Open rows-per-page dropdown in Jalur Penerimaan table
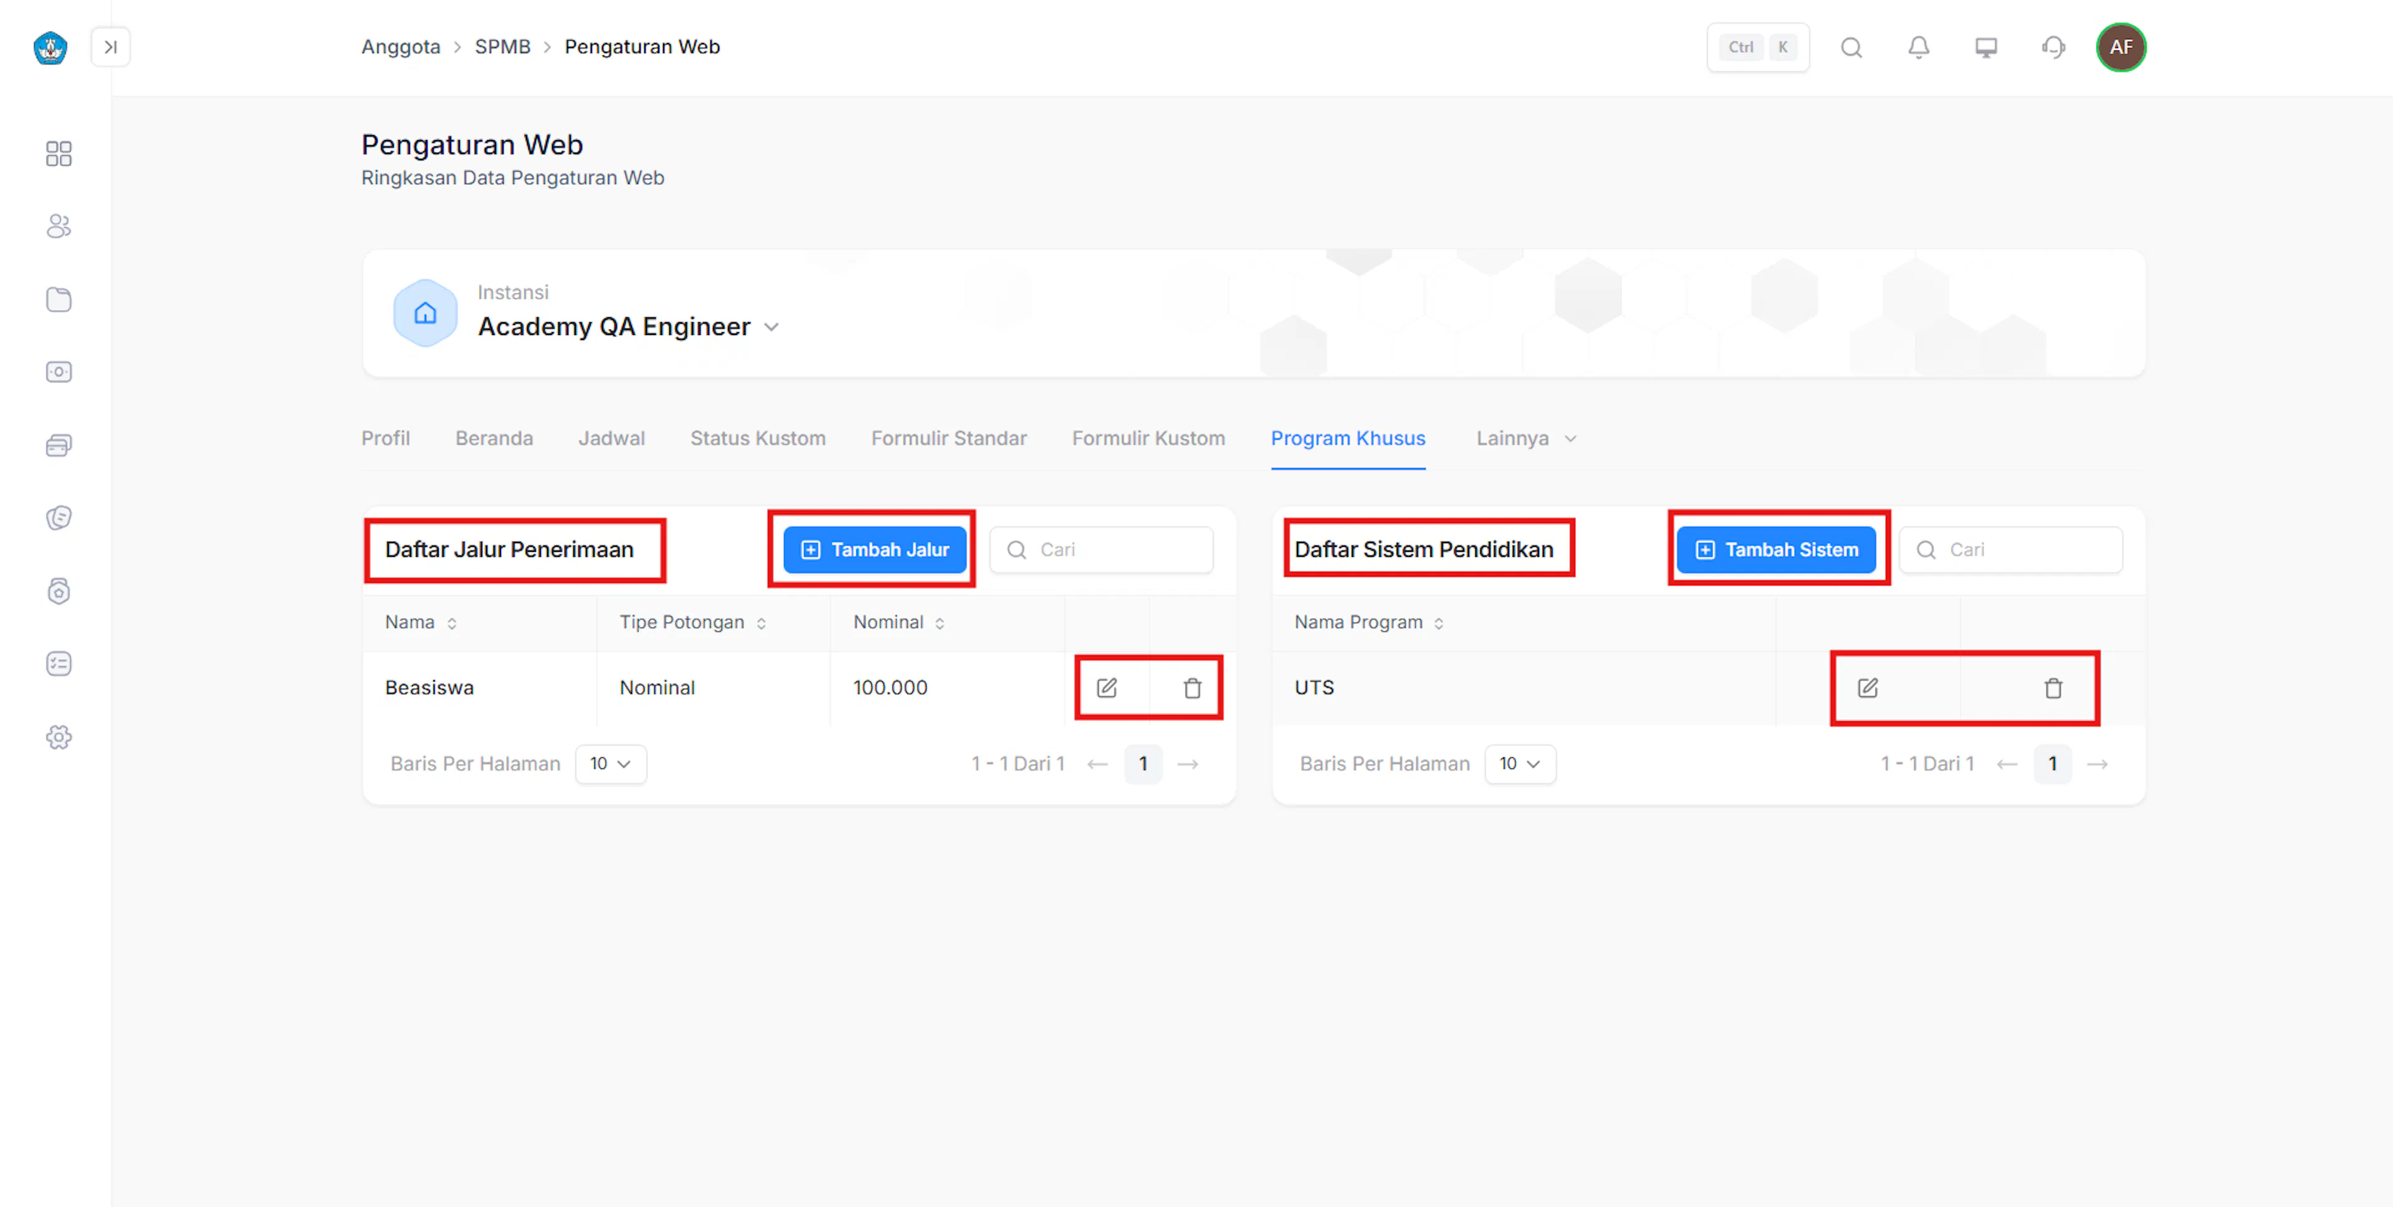 (610, 764)
